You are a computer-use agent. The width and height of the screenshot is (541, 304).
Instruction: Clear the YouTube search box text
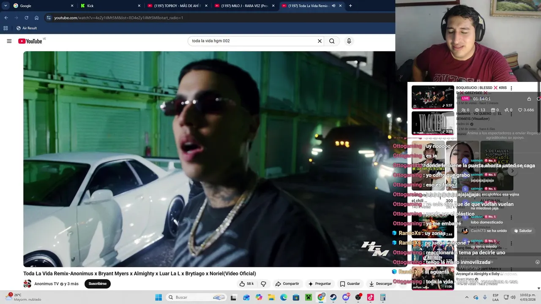point(320,41)
